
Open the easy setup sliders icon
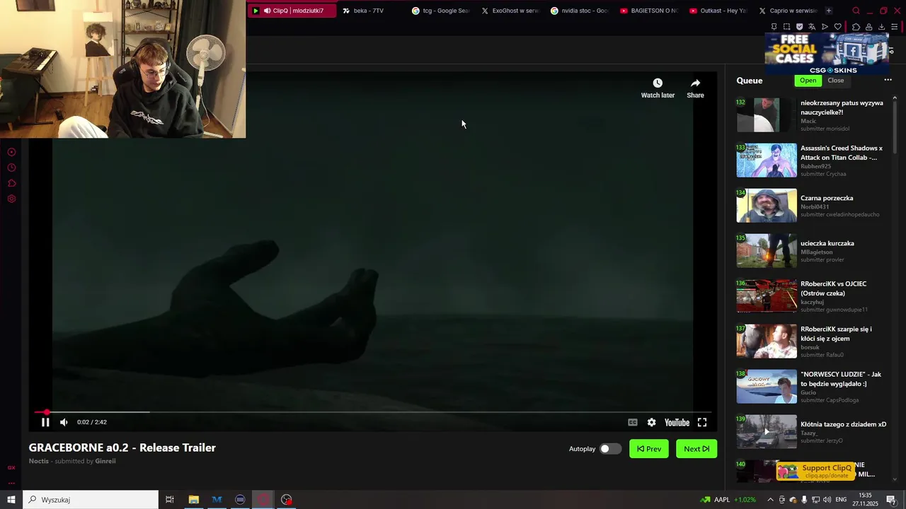[x=894, y=27]
